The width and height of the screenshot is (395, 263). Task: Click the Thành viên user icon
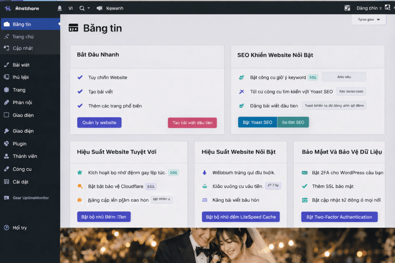tap(6, 156)
